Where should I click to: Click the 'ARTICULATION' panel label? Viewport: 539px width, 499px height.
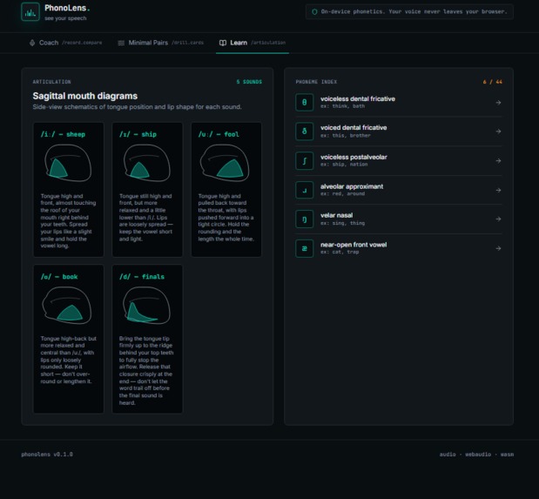[x=52, y=82]
